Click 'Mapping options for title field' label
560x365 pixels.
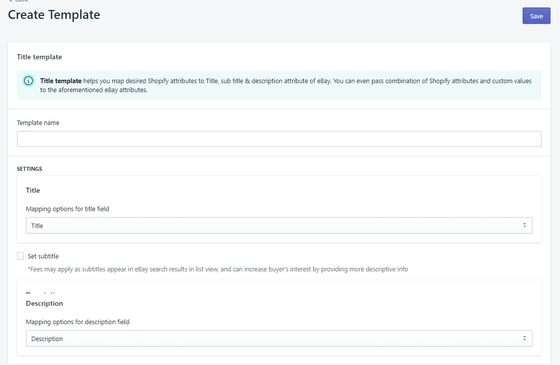67,209
